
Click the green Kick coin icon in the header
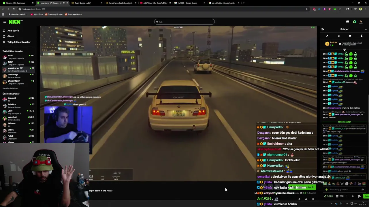click(x=354, y=22)
